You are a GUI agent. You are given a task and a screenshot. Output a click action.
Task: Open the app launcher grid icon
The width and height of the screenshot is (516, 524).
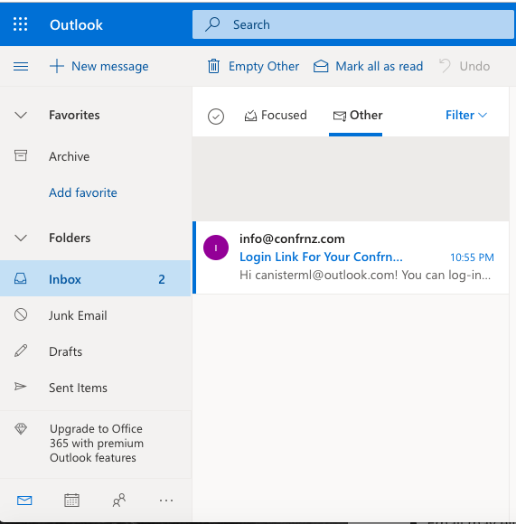(x=21, y=24)
